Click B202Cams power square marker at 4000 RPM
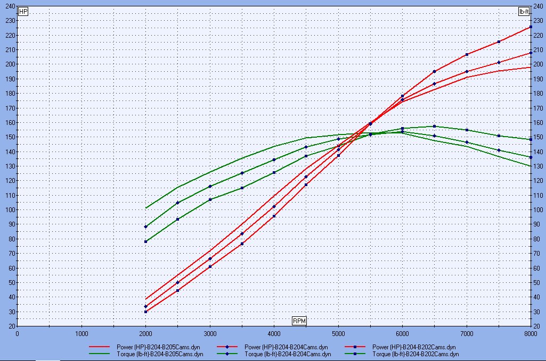Viewport: 546px width, 361px height. coord(274,216)
